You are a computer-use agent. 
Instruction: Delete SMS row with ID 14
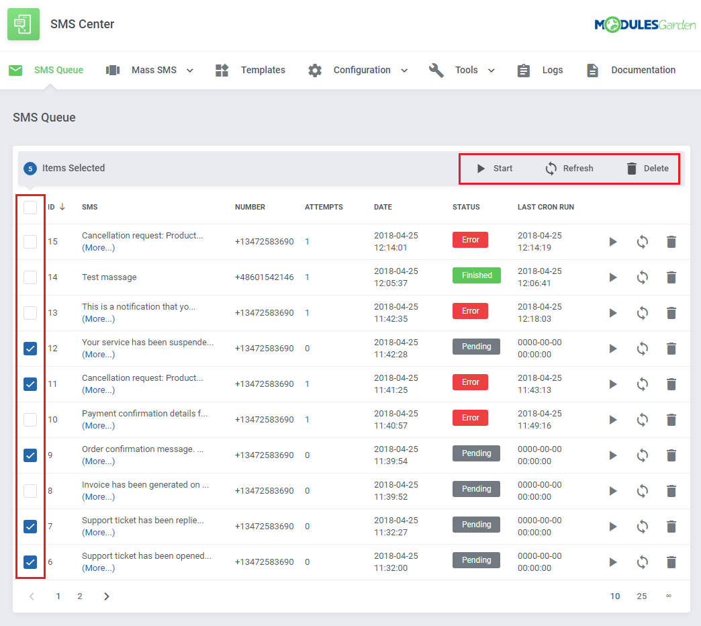coord(671,277)
